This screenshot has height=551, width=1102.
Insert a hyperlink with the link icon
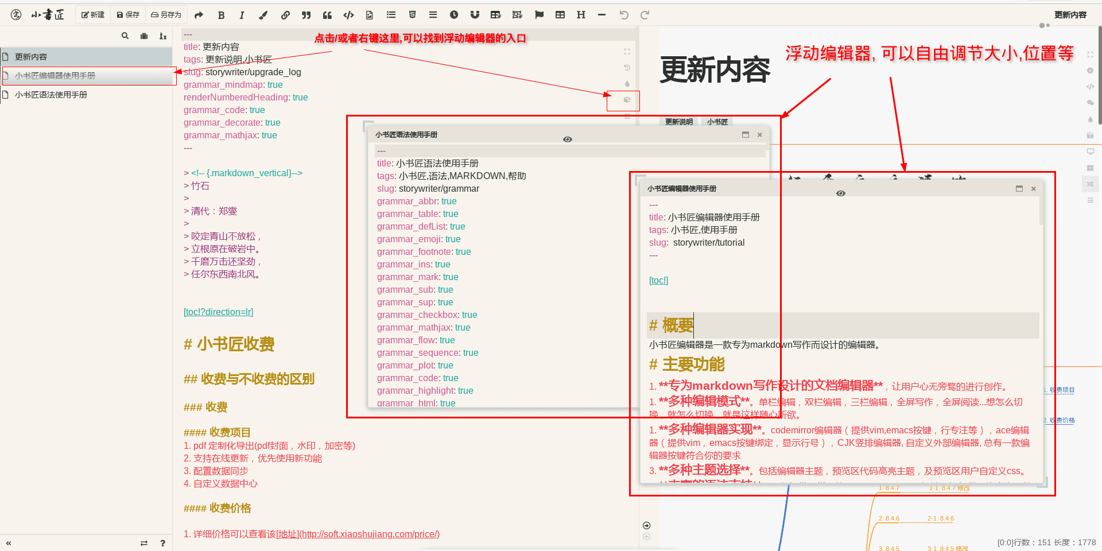pyautogui.click(x=285, y=15)
